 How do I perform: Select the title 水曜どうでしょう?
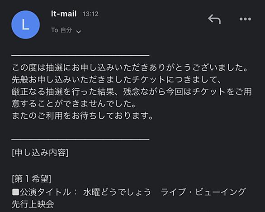pos(117,192)
